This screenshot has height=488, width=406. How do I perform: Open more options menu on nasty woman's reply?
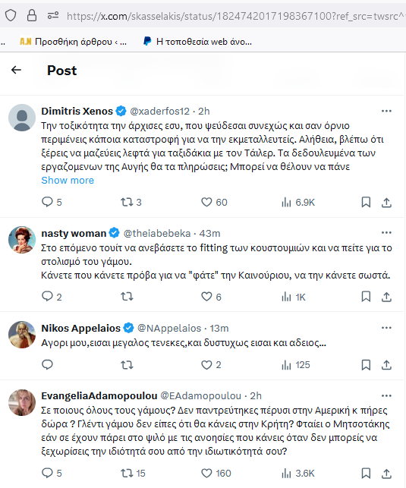tap(386, 233)
